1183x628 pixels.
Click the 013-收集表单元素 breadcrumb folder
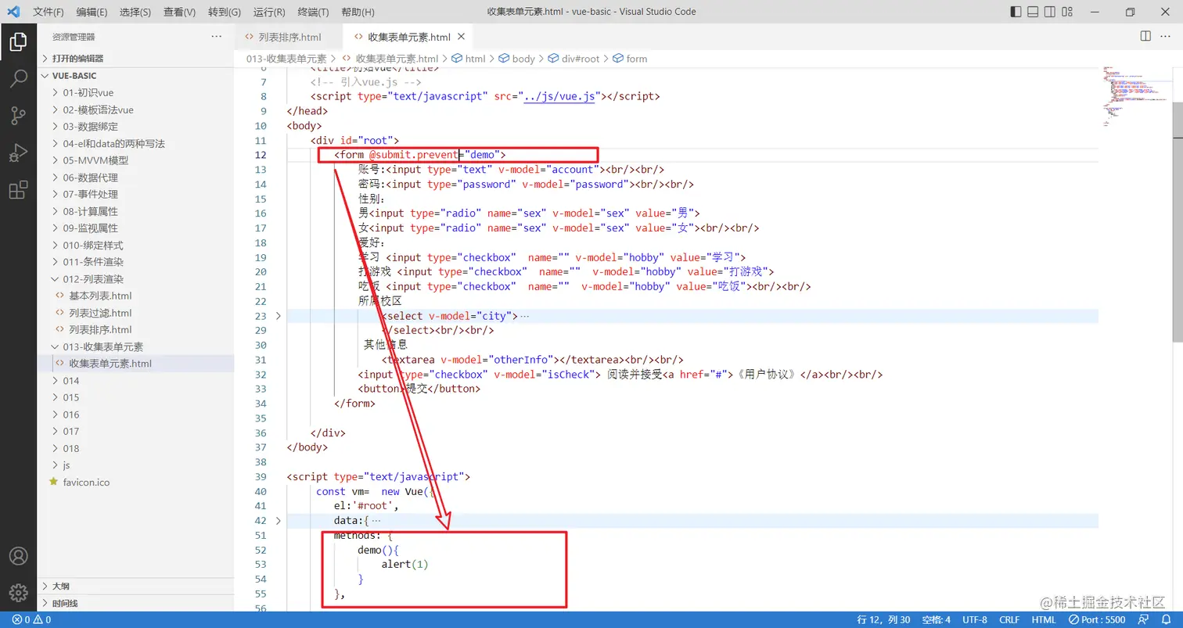click(x=286, y=59)
